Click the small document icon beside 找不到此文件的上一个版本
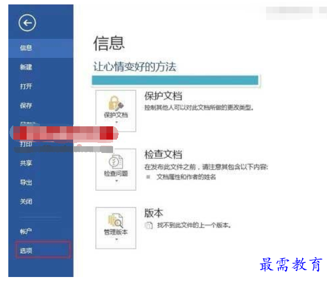The image size is (327, 282). (x=149, y=225)
